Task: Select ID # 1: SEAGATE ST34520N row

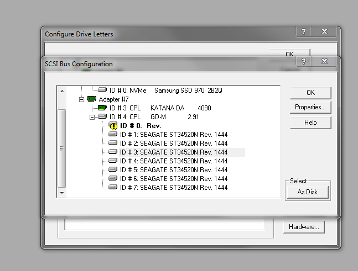Action: (x=174, y=135)
